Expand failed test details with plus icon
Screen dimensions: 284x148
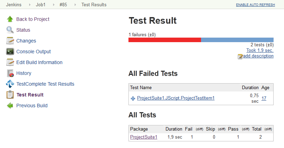[133, 99]
